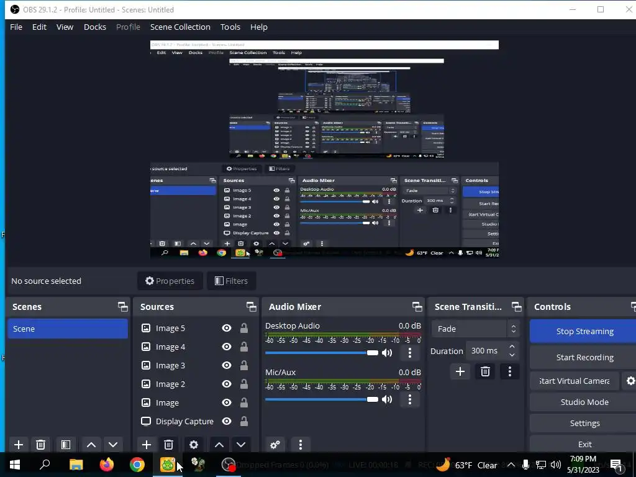
Task: Click Start Recording button
Action: pyautogui.click(x=584, y=357)
